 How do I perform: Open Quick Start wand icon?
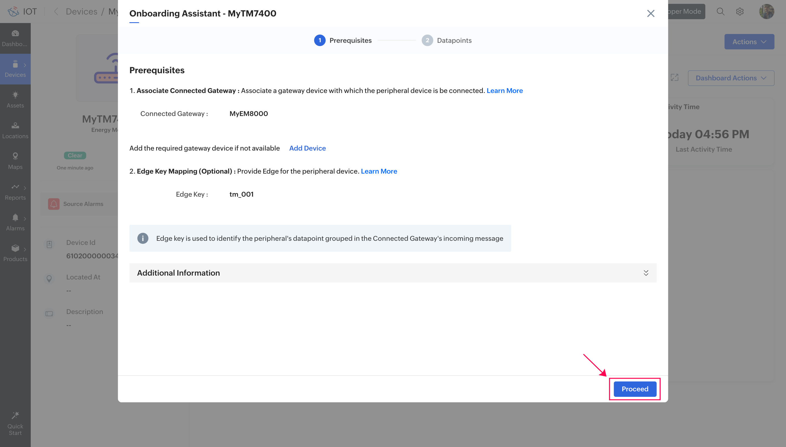(15, 415)
